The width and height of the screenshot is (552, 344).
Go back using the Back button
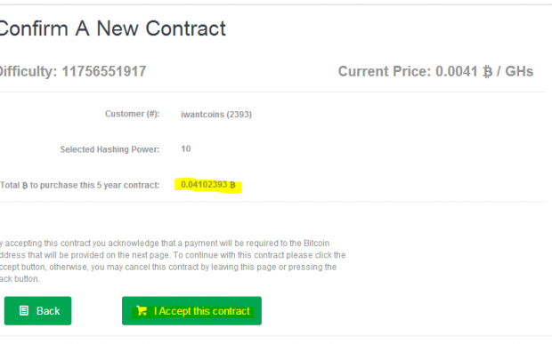37,310
